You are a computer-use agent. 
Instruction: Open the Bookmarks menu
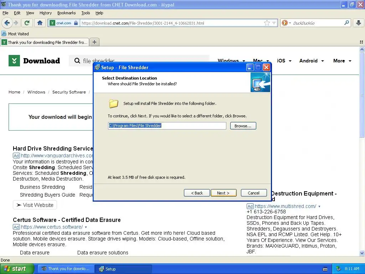[x=67, y=13]
